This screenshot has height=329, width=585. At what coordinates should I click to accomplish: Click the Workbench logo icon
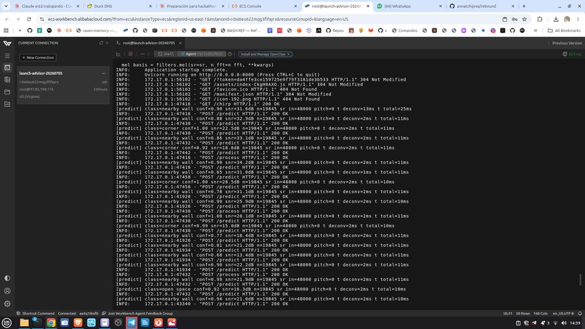coord(7,44)
